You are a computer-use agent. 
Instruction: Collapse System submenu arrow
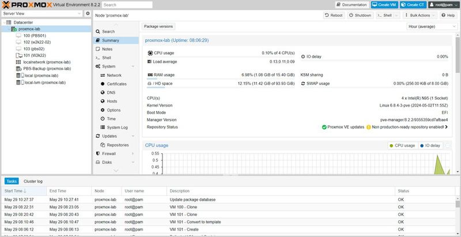coord(133,66)
